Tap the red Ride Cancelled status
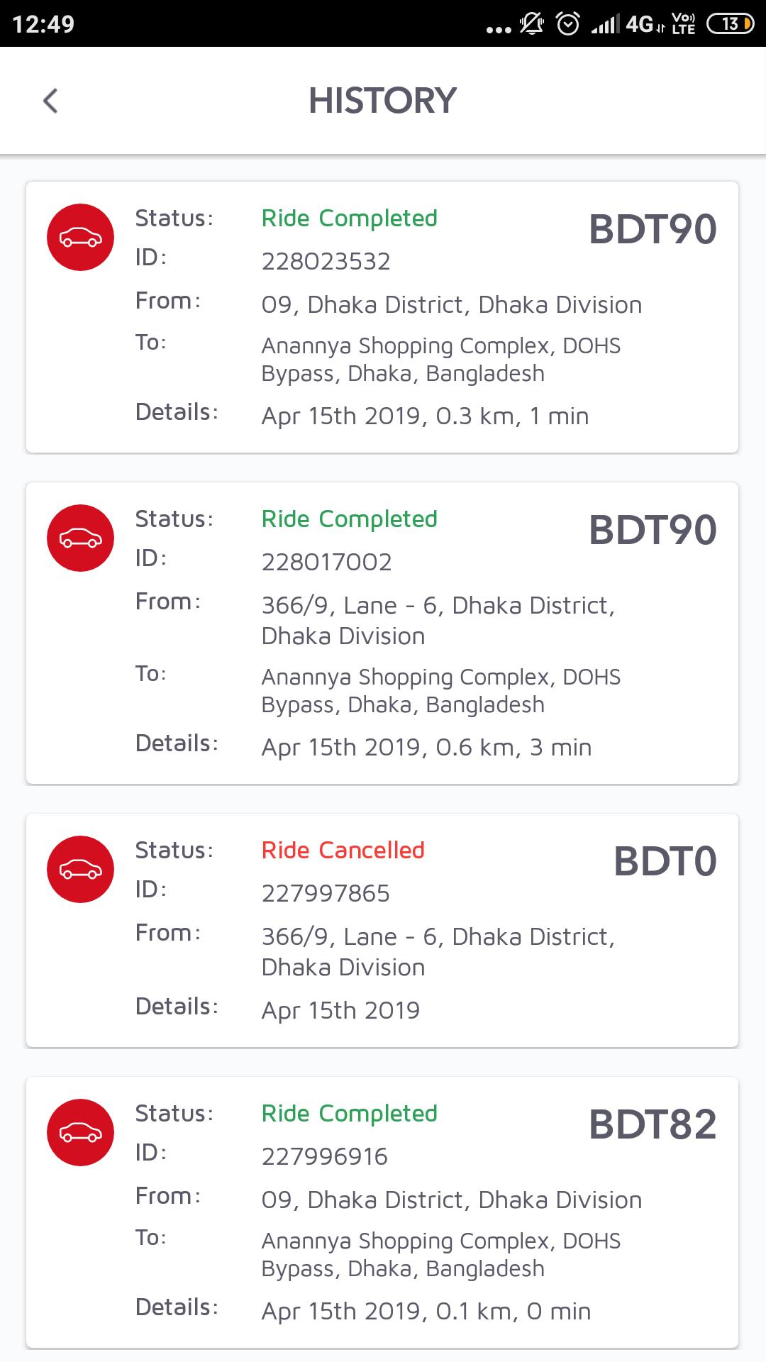This screenshot has height=1362, width=766. 343,851
